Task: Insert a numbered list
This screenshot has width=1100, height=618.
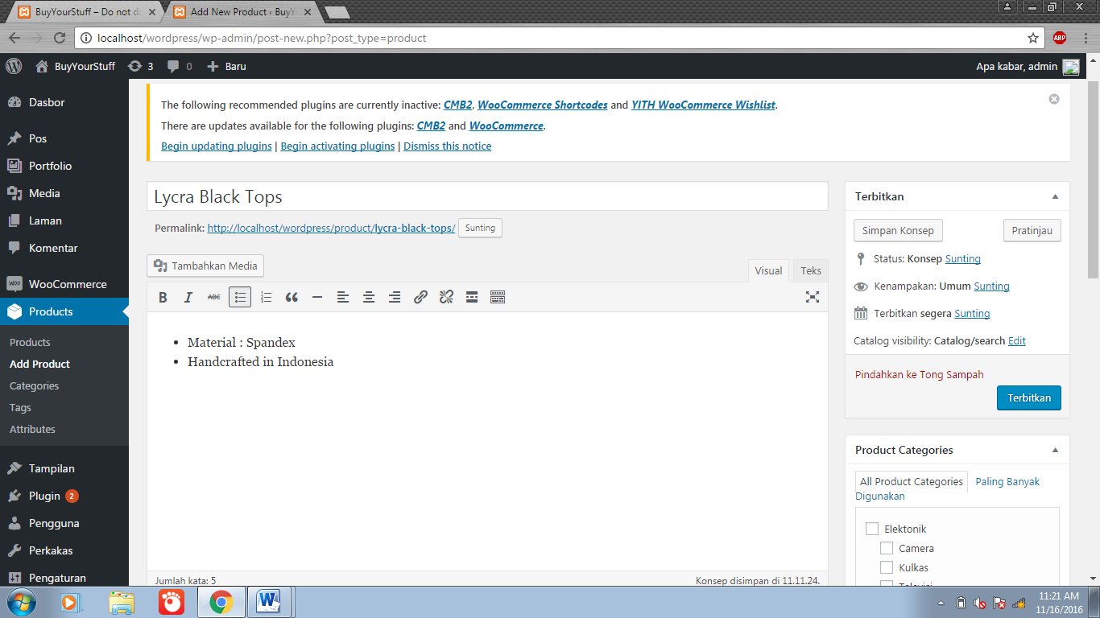Action: pos(266,297)
